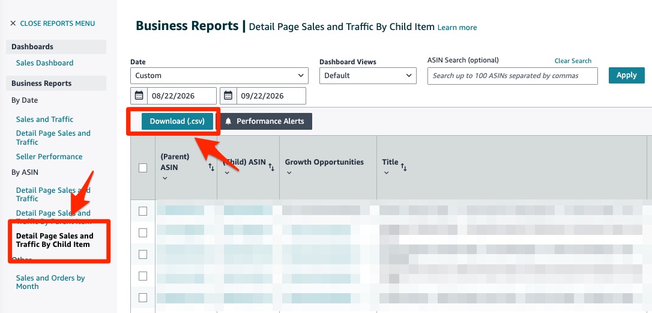The height and width of the screenshot is (313, 652).
Task: Open the start date calendar icon
Action: [139, 96]
